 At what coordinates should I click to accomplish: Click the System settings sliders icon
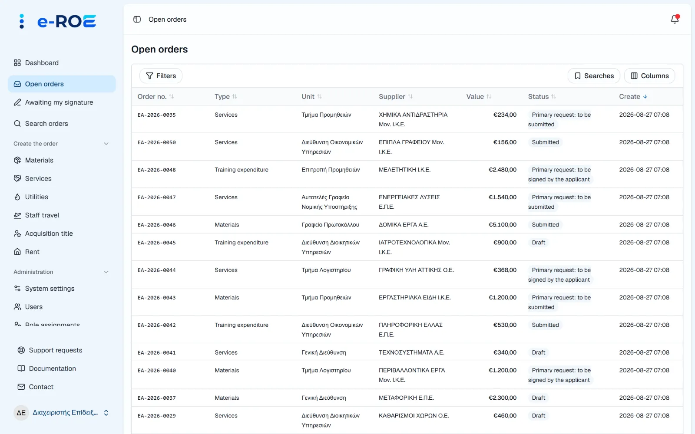click(x=17, y=289)
